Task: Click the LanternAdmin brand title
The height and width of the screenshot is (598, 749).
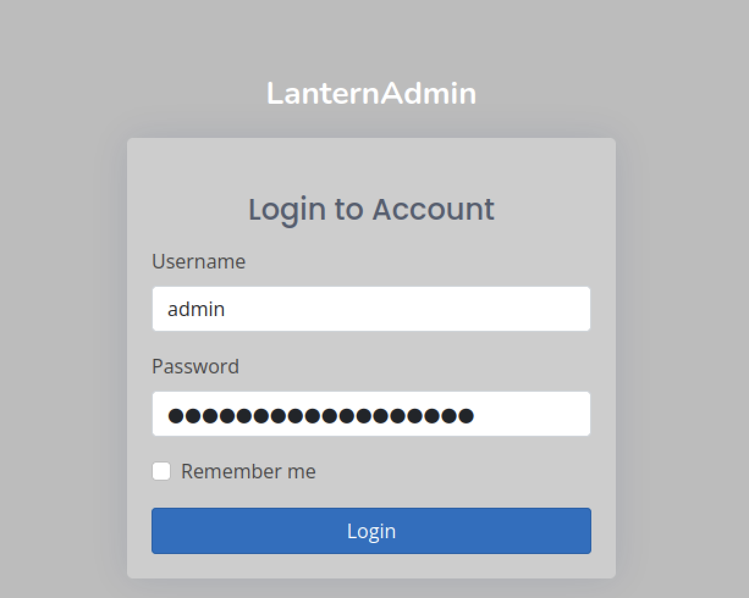Action: (x=371, y=93)
